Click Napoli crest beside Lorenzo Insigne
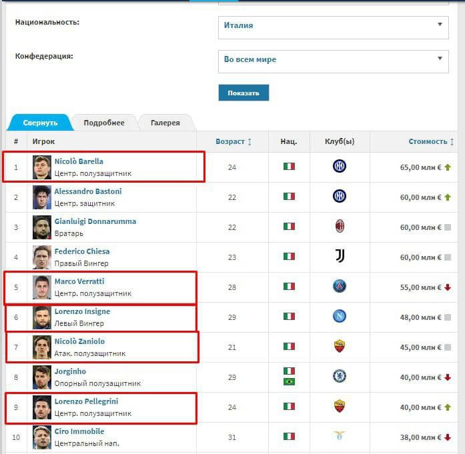The width and height of the screenshot is (465, 454). pyautogui.click(x=340, y=316)
